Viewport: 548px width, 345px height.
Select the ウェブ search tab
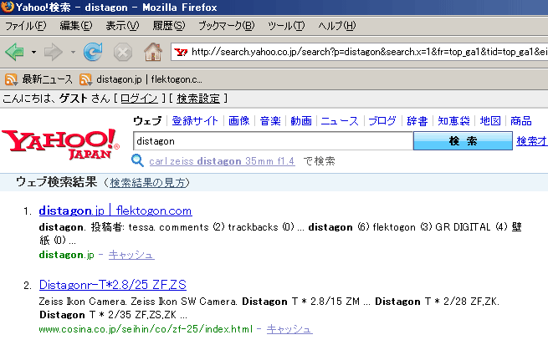(147, 120)
